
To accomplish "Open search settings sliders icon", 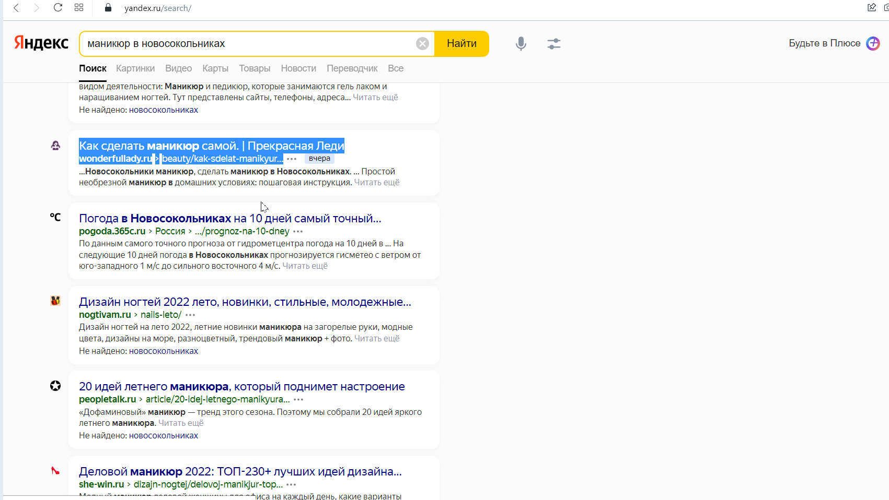I will [x=554, y=44].
